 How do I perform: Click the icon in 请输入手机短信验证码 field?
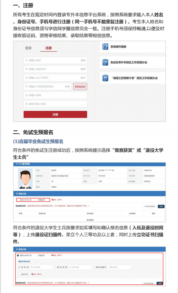click(27, 87)
